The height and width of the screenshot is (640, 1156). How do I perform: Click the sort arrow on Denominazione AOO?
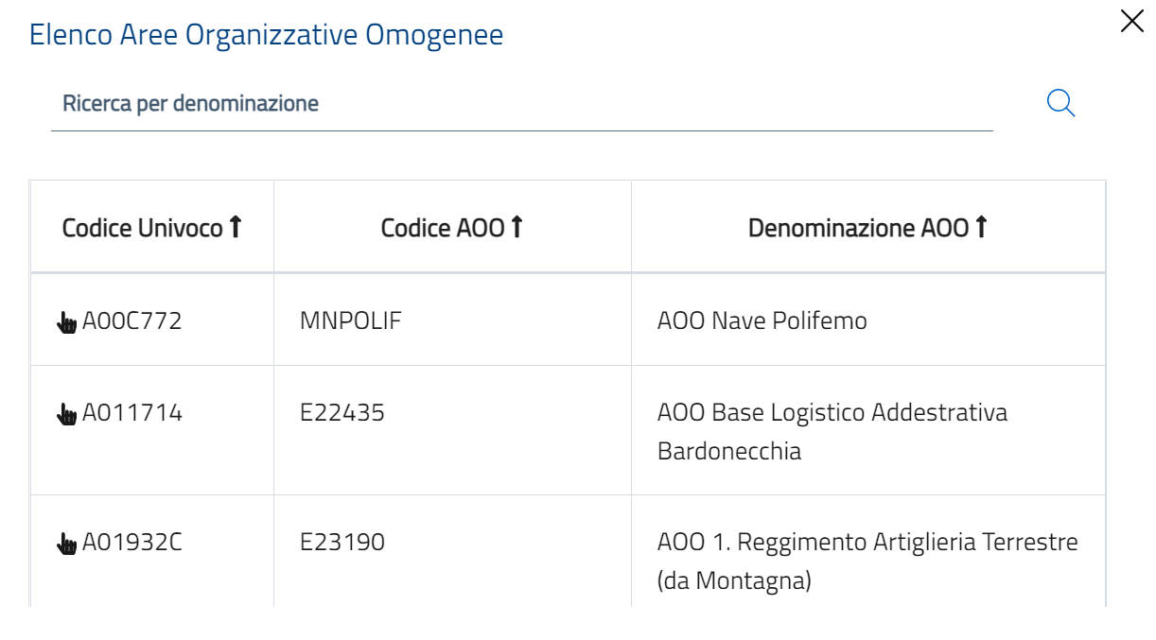pyautogui.click(x=980, y=225)
